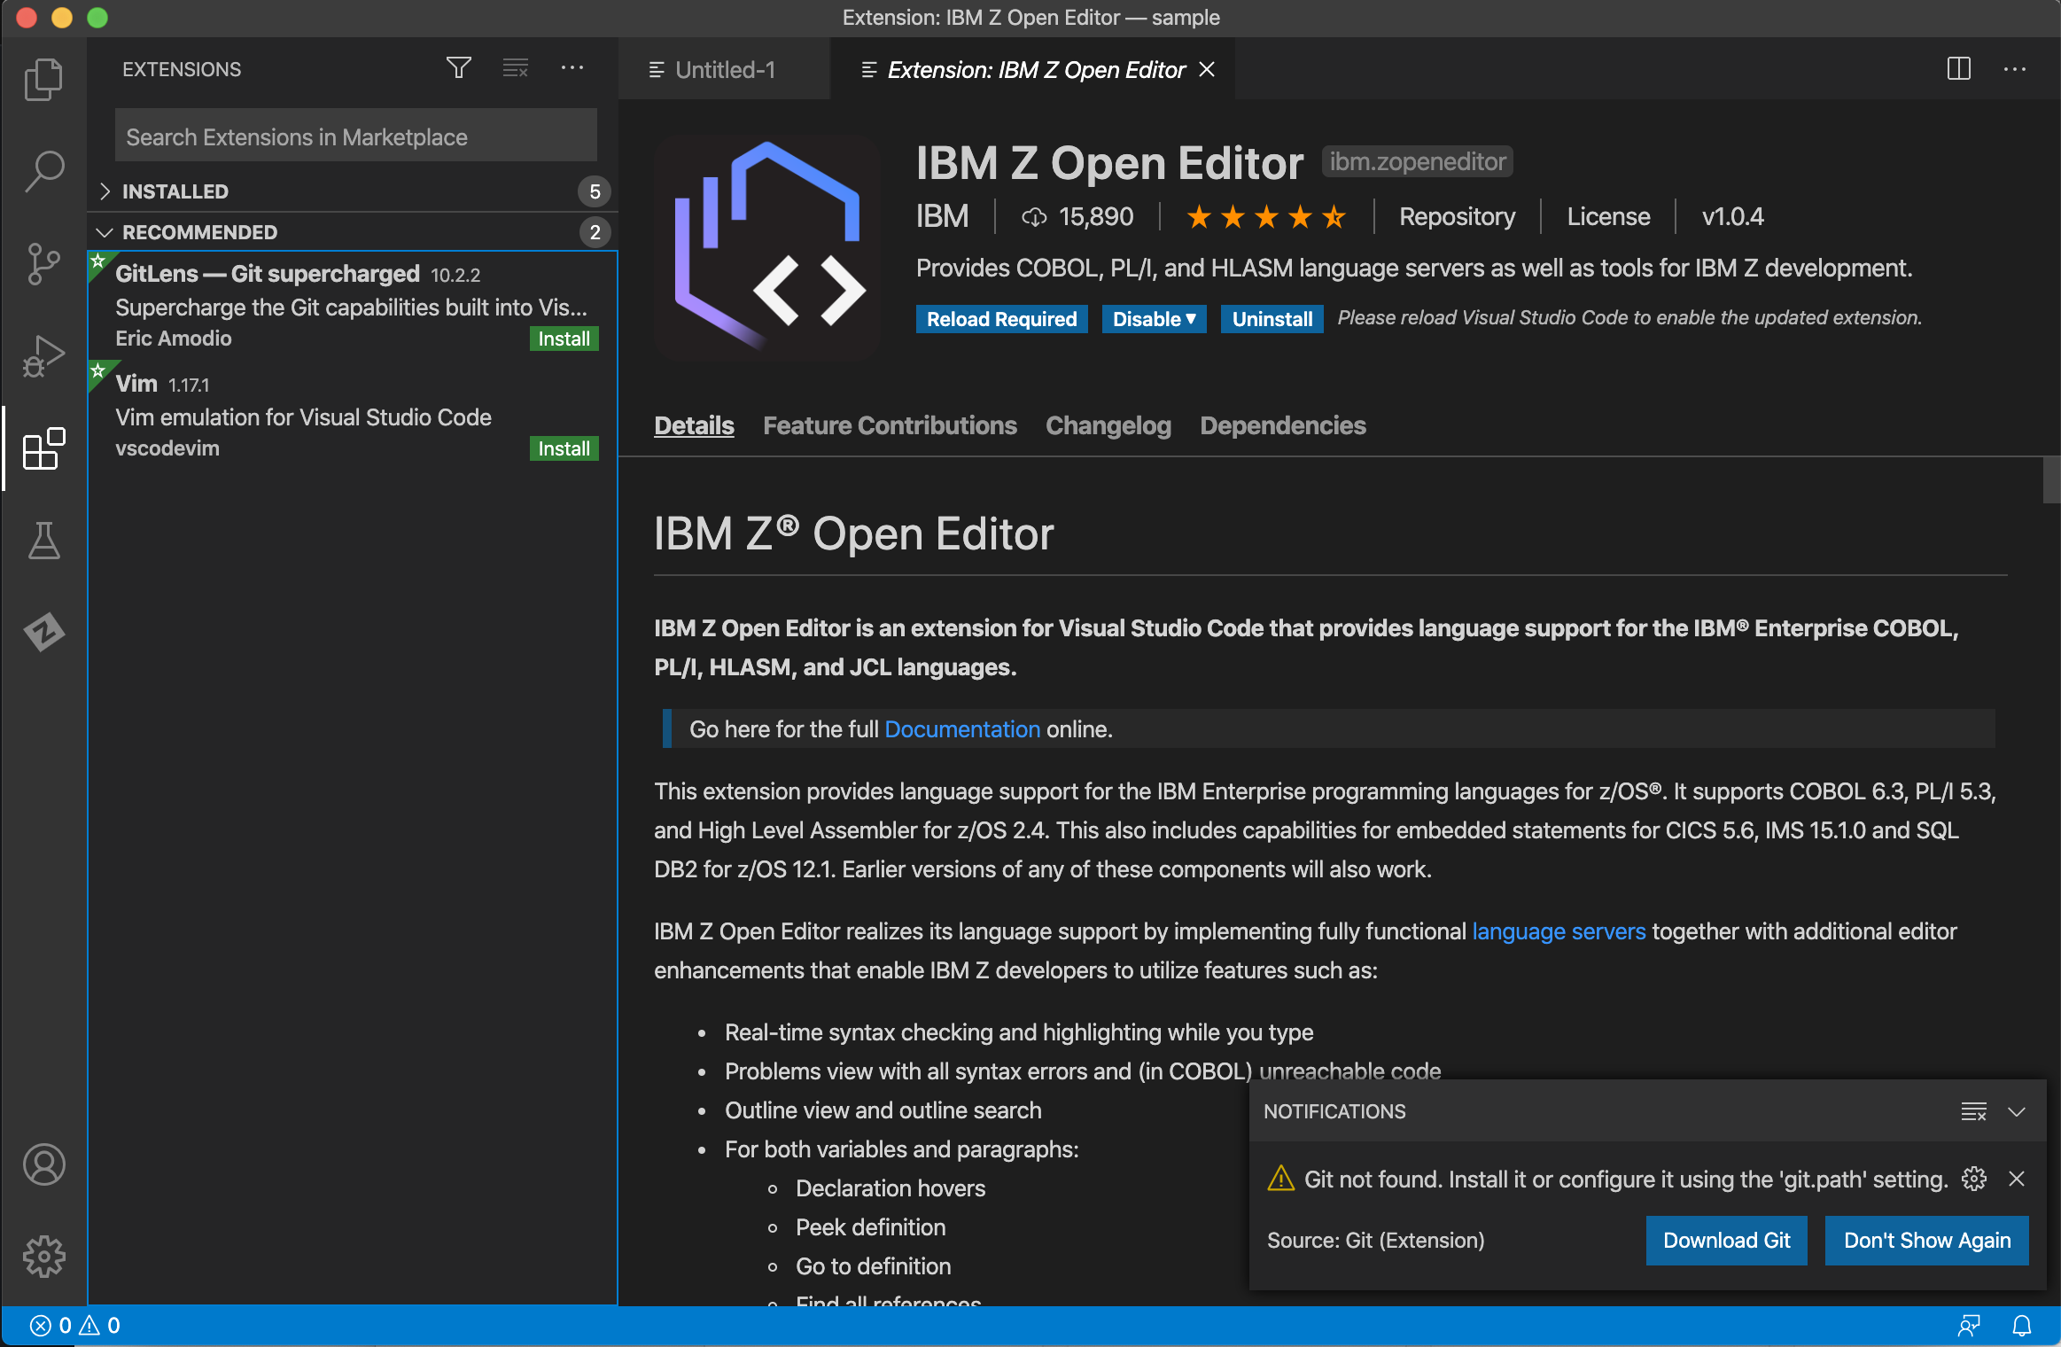This screenshot has height=1347, width=2061.
Task: Switch to the Changelog tab
Action: click(x=1107, y=425)
